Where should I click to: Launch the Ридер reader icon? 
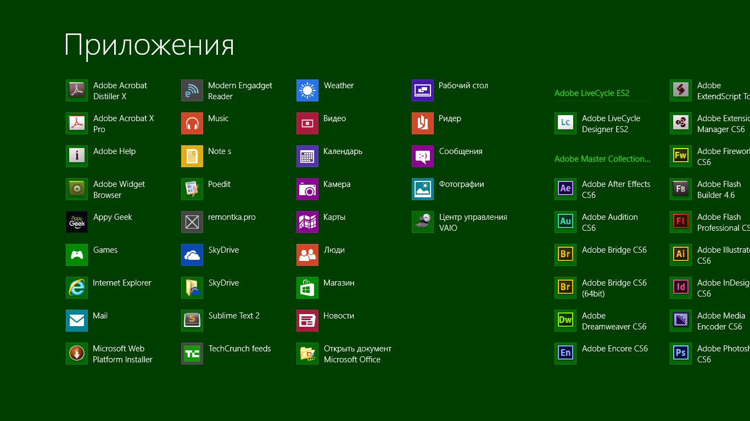(423, 123)
